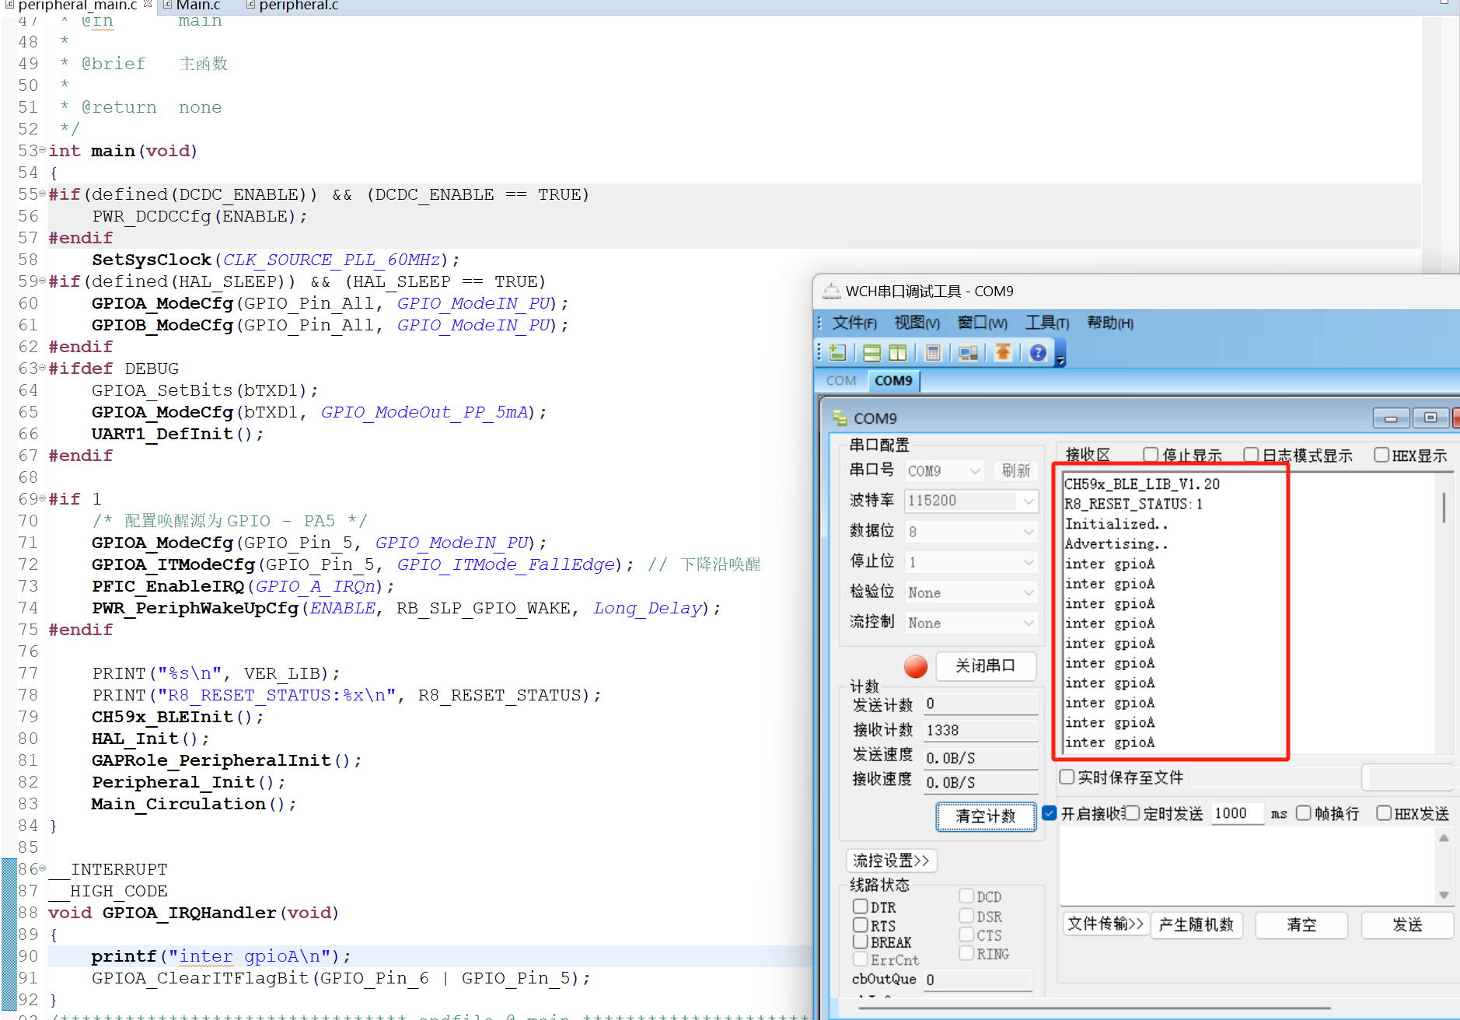This screenshot has height=1020, width=1460.
Task: Click the send text area
Action: coord(1248,865)
